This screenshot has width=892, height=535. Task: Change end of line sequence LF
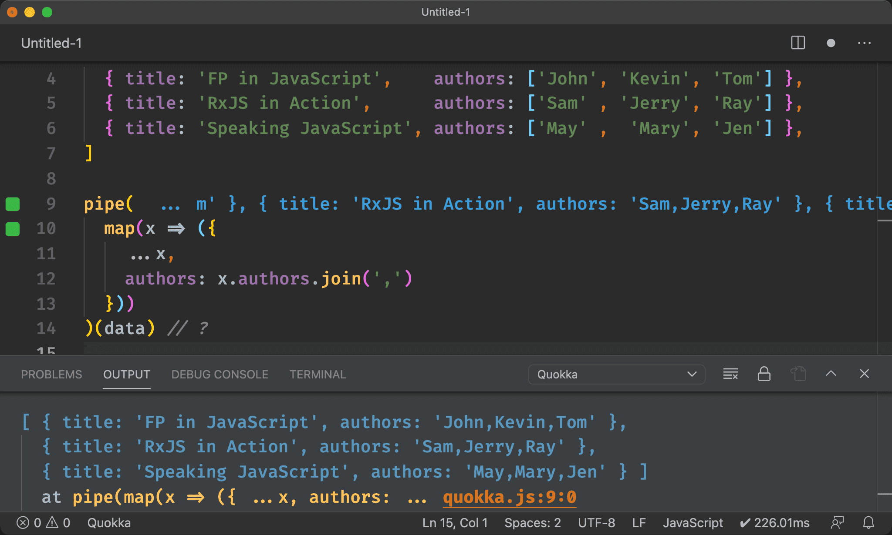tap(639, 522)
